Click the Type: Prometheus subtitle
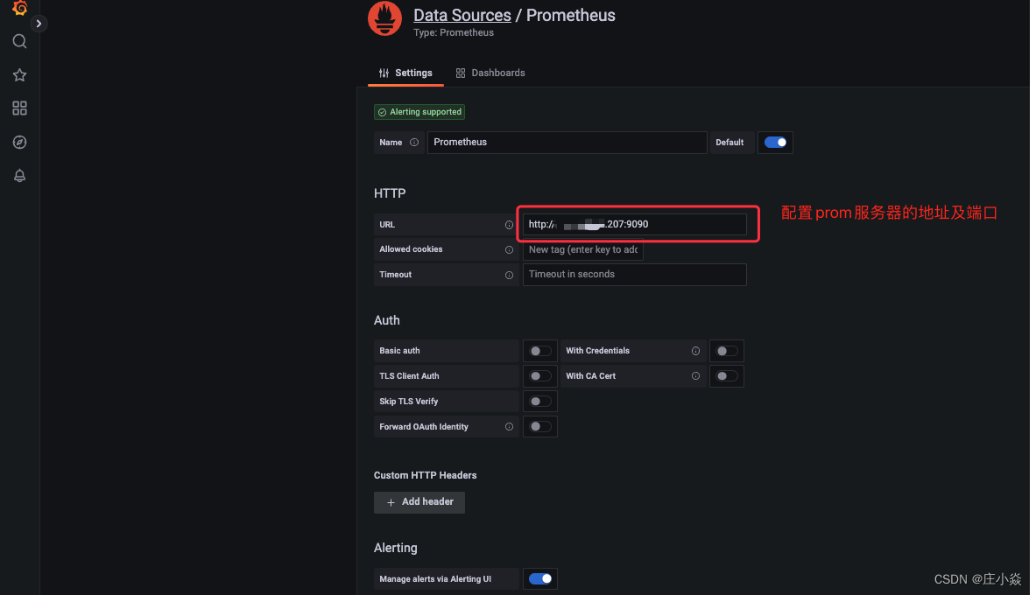Image resolution: width=1036 pixels, height=595 pixels. point(454,33)
